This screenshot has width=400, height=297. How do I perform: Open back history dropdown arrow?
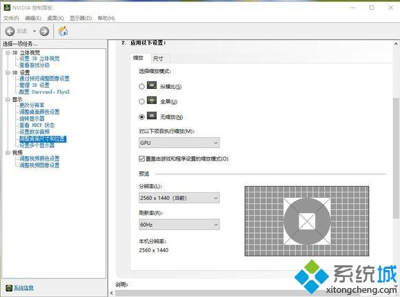pyautogui.click(x=34, y=32)
